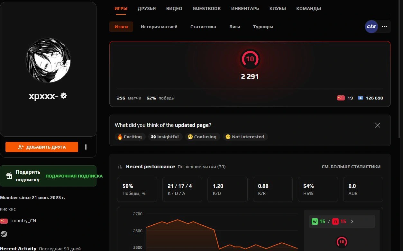Click the China flag beside country_CN

click(x=4, y=221)
